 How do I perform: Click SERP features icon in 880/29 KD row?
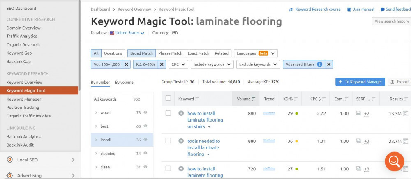tap(358, 113)
